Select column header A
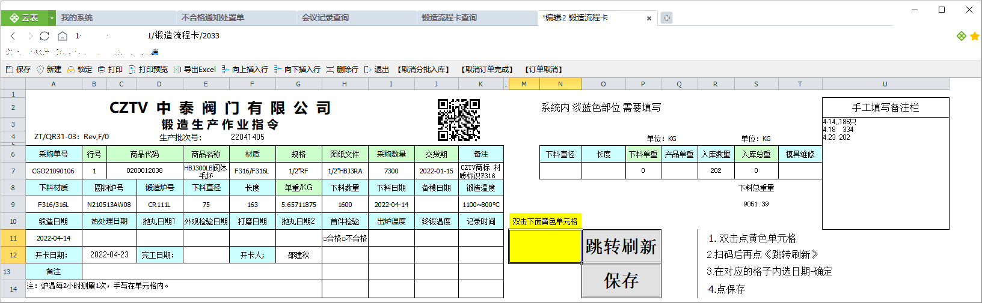 point(54,84)
